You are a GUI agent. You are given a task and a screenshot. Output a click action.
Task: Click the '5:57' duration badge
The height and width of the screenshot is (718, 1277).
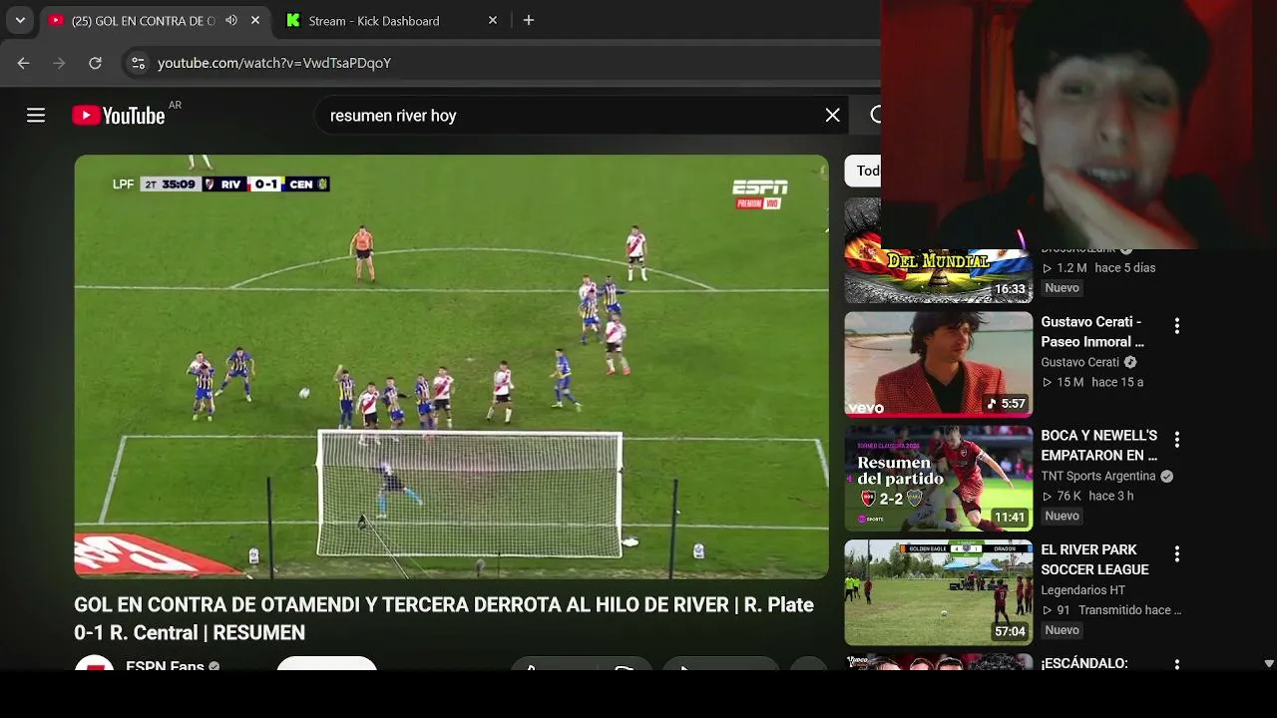coord(1006,404)
